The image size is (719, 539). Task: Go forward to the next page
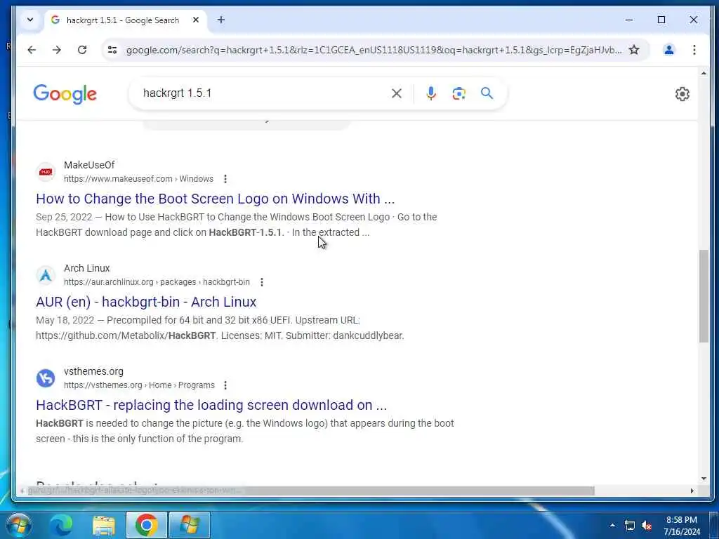tap(57, 50)
